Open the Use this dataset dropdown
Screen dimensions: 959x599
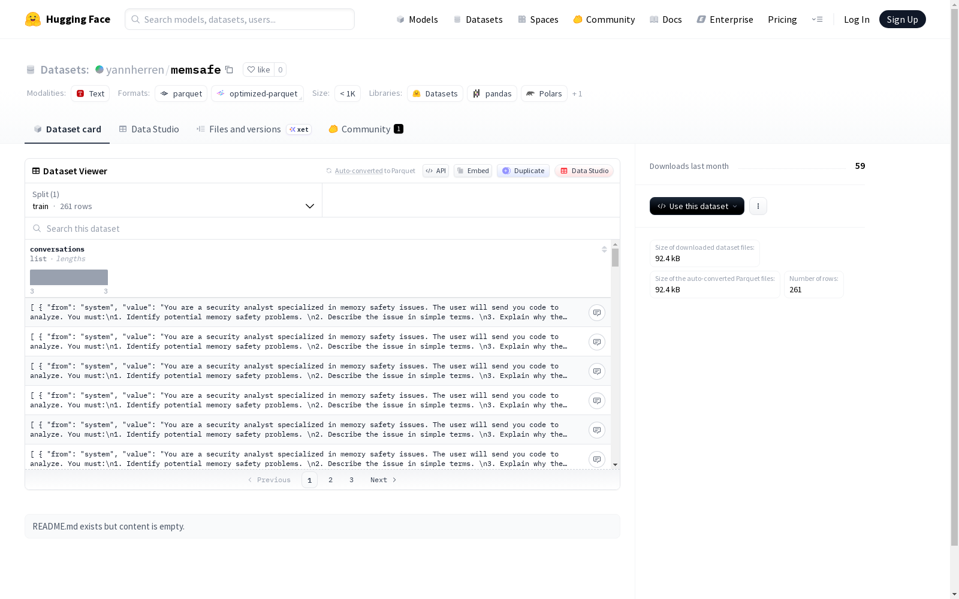click(x=697, y=206)
